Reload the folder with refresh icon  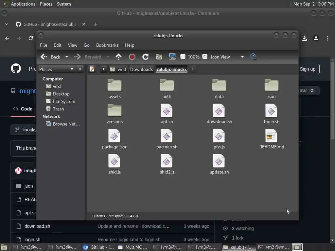[x=146, y=57]
